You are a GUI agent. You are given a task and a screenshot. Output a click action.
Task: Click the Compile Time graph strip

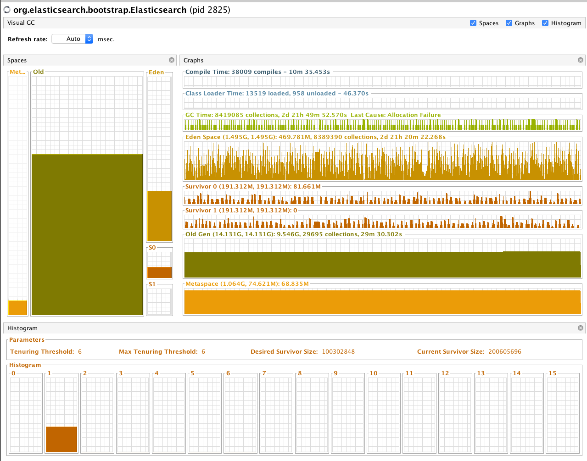click(382, 81)
